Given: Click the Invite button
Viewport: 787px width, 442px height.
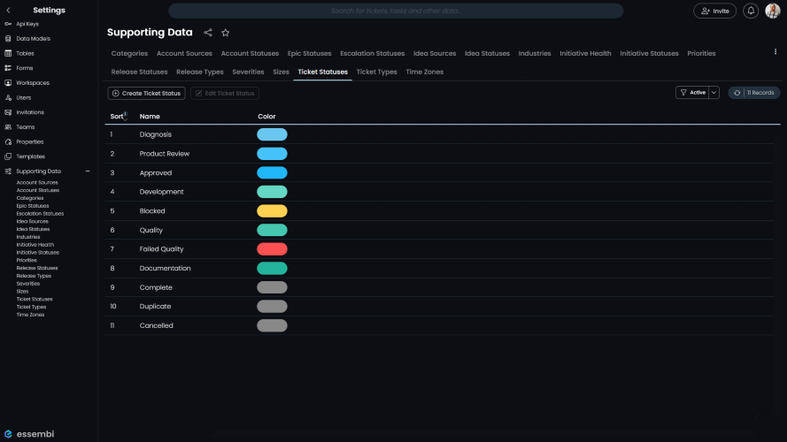Looking at the screenshot, I should [714, 11].
